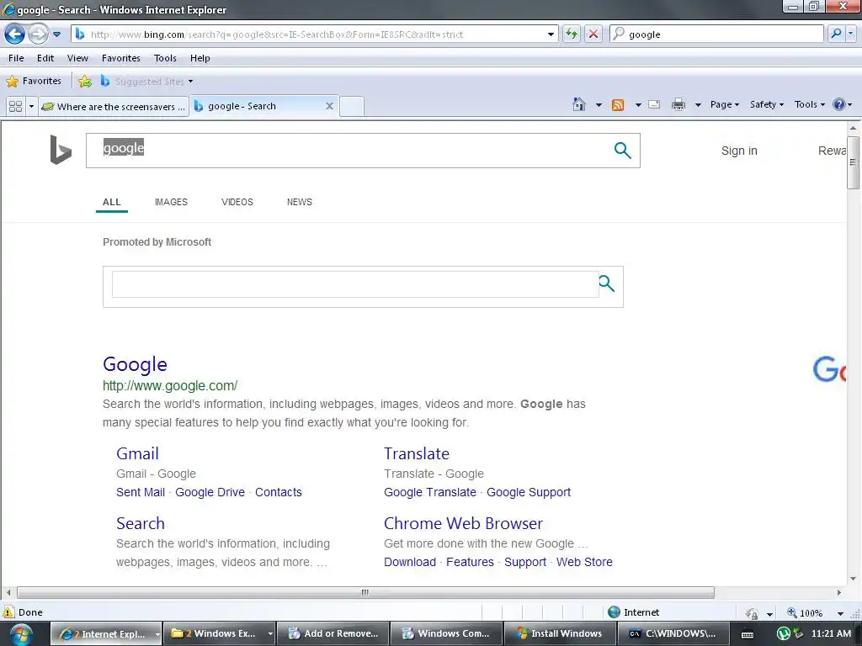Click the Bing logo
Image resolution: width=862 pixels, height=646 pixels.
coord(61,150)
